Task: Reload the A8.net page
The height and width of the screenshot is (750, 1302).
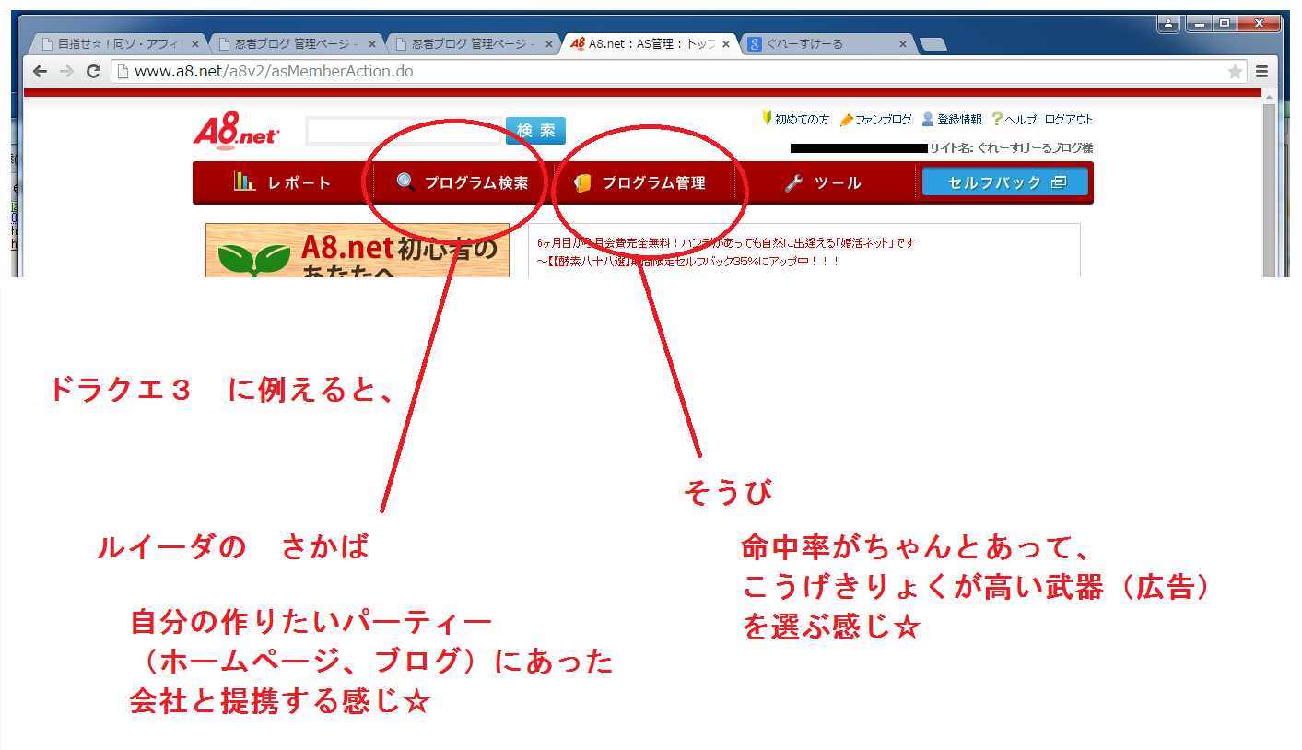Action: pyautogui.click(x=93, y=72)
